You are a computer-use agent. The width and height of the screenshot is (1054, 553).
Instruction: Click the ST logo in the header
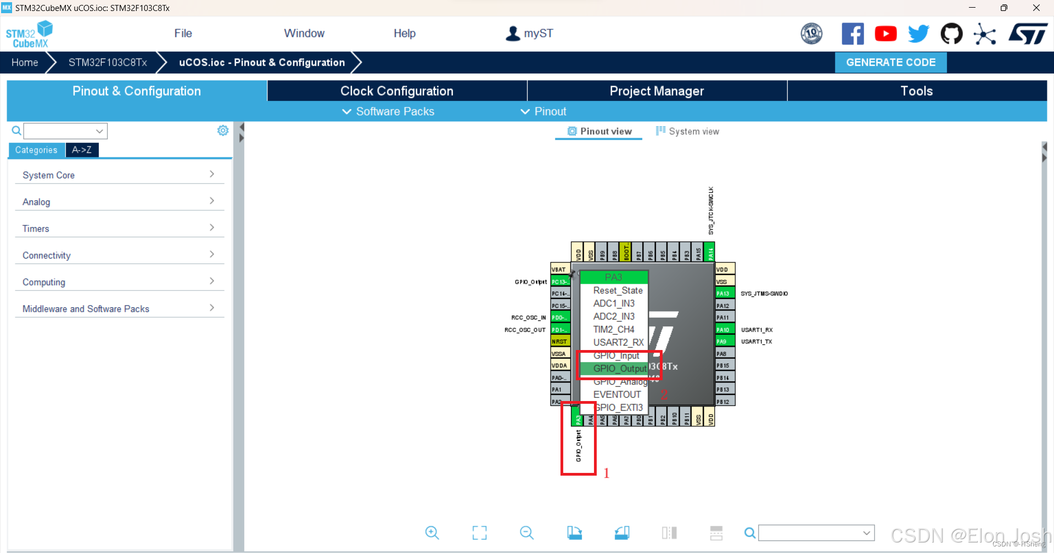[x=1028, y=34]
